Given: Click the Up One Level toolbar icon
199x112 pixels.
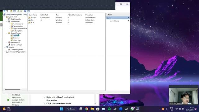Looking at the screenshot, I should point(12,11).
